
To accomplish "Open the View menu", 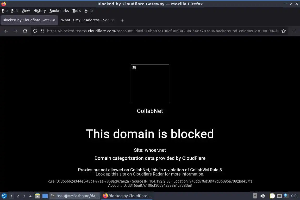I will [26, 11].
